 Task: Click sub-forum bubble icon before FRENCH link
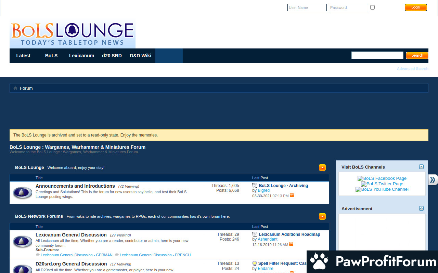tap(117, 255)
